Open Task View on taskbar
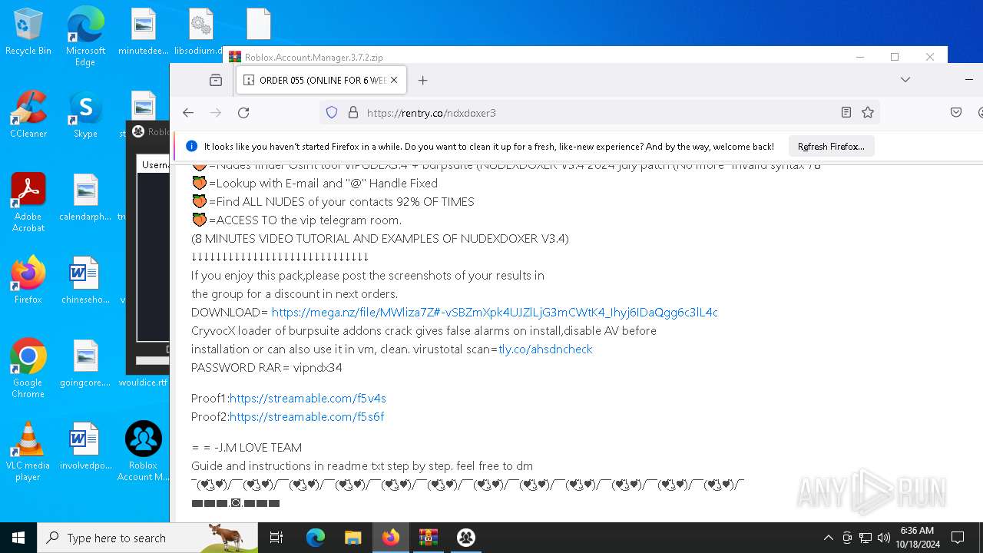 [276, 538]
